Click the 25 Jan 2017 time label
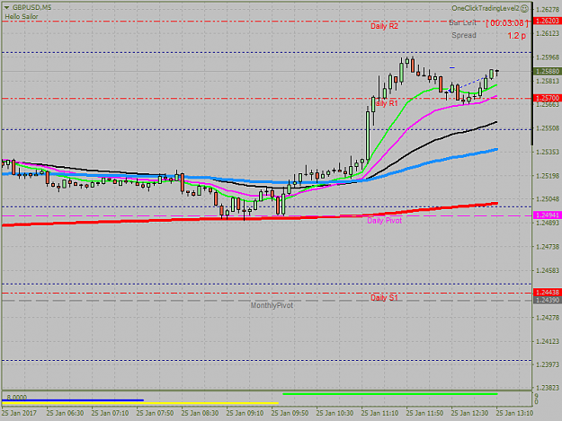Screen dimensions: 562x421 coord(19,413)
